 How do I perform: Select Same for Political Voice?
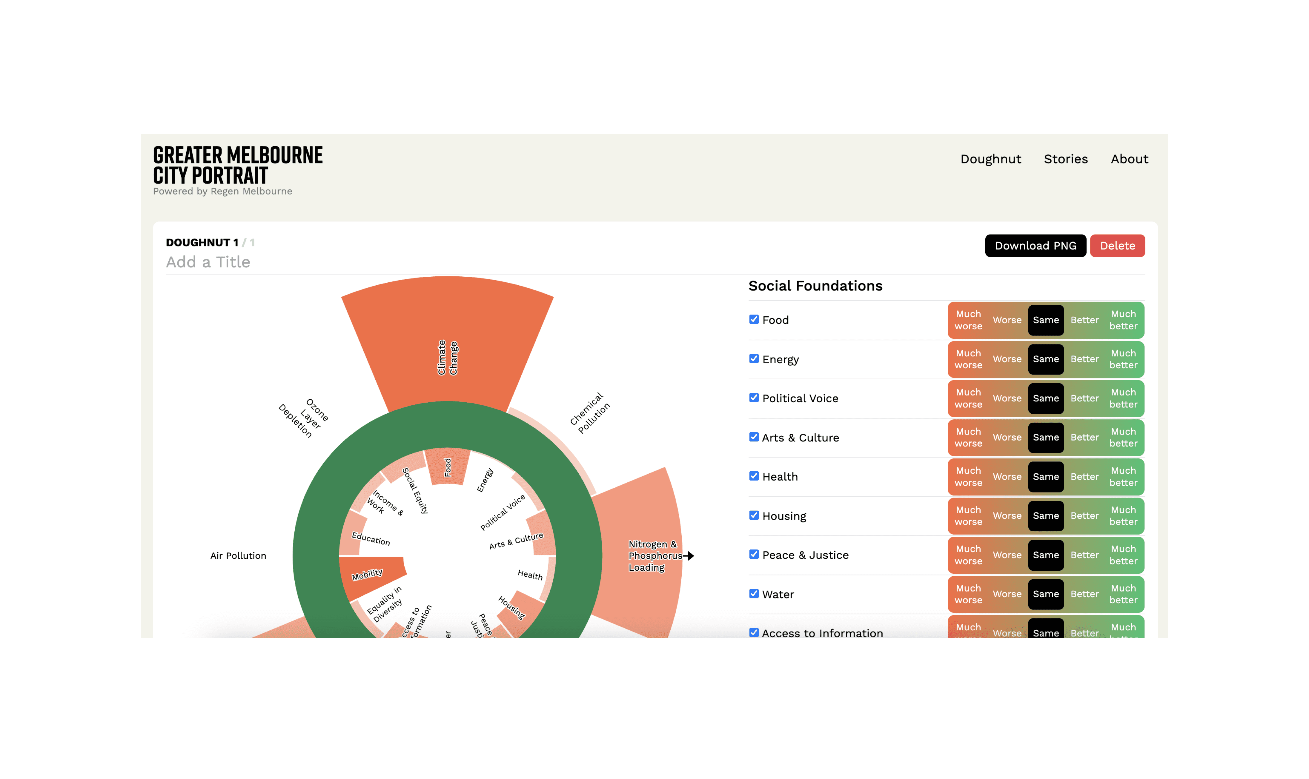click(1046, 398)
